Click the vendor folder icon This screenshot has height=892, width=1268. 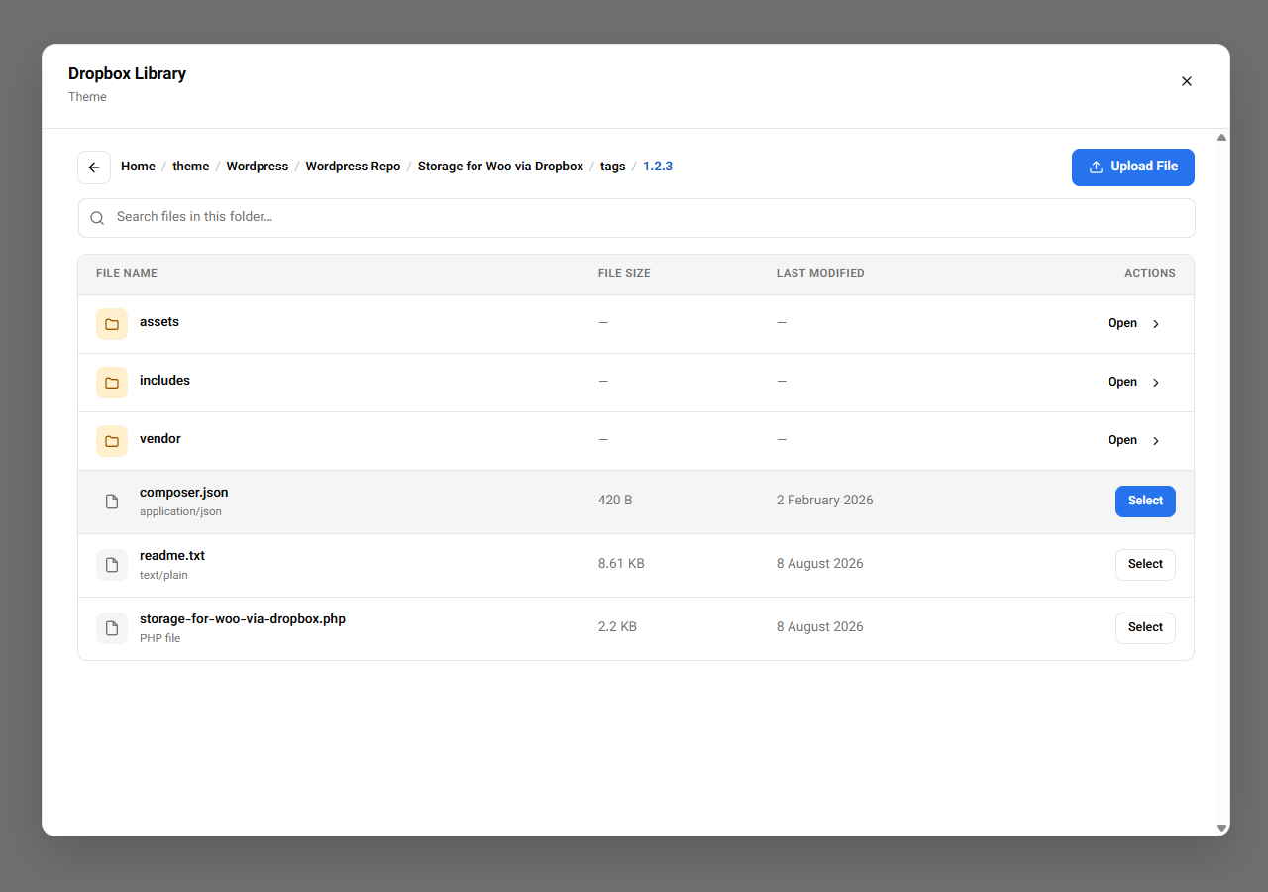click(112, 441)
